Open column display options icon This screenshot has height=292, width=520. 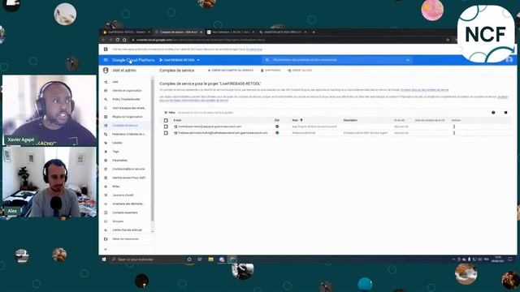pos(505,113)
